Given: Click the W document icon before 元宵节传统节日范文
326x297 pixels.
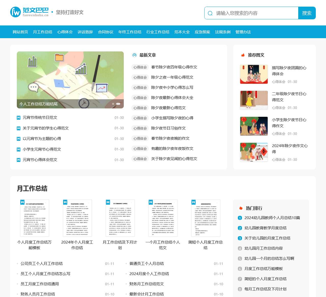Looking at the screenshot, I should (18, 118).
